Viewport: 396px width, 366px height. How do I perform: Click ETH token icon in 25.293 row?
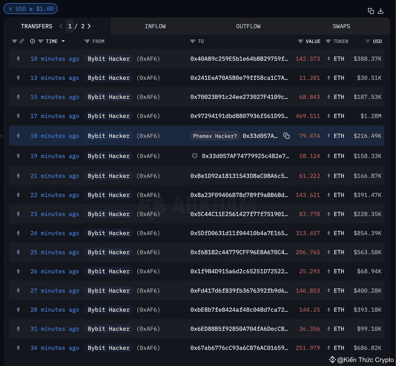click(x=329, y=271)
